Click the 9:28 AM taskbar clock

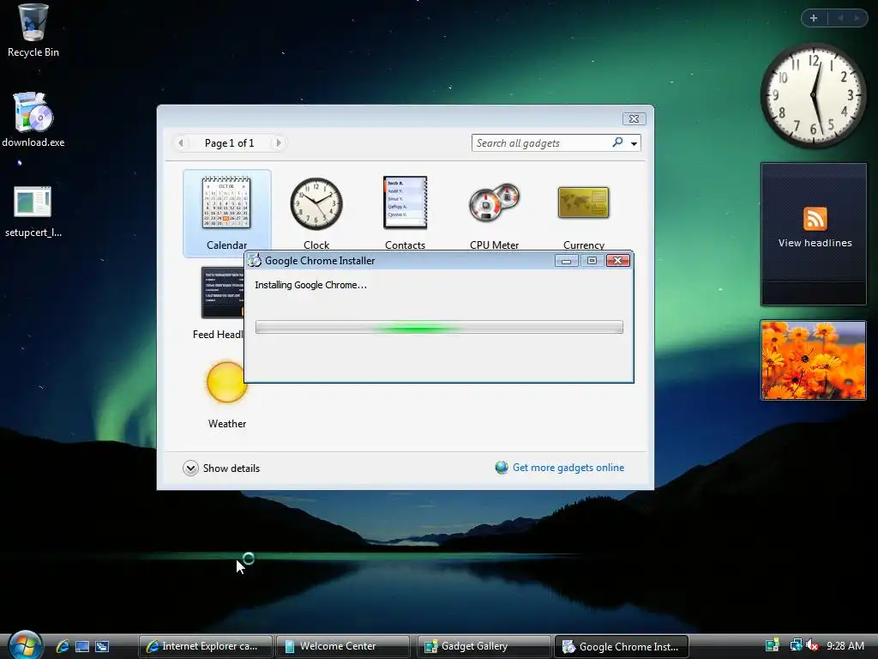click(x=845, y=645)
